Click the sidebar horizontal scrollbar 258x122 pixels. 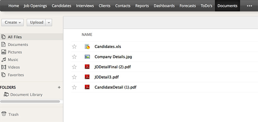(30, 101)
